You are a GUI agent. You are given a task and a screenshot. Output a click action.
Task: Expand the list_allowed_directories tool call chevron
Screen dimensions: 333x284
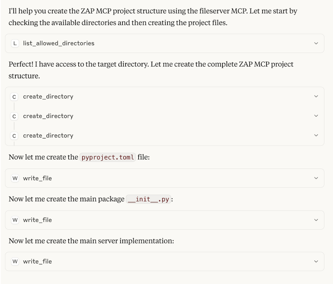point(316,43)
